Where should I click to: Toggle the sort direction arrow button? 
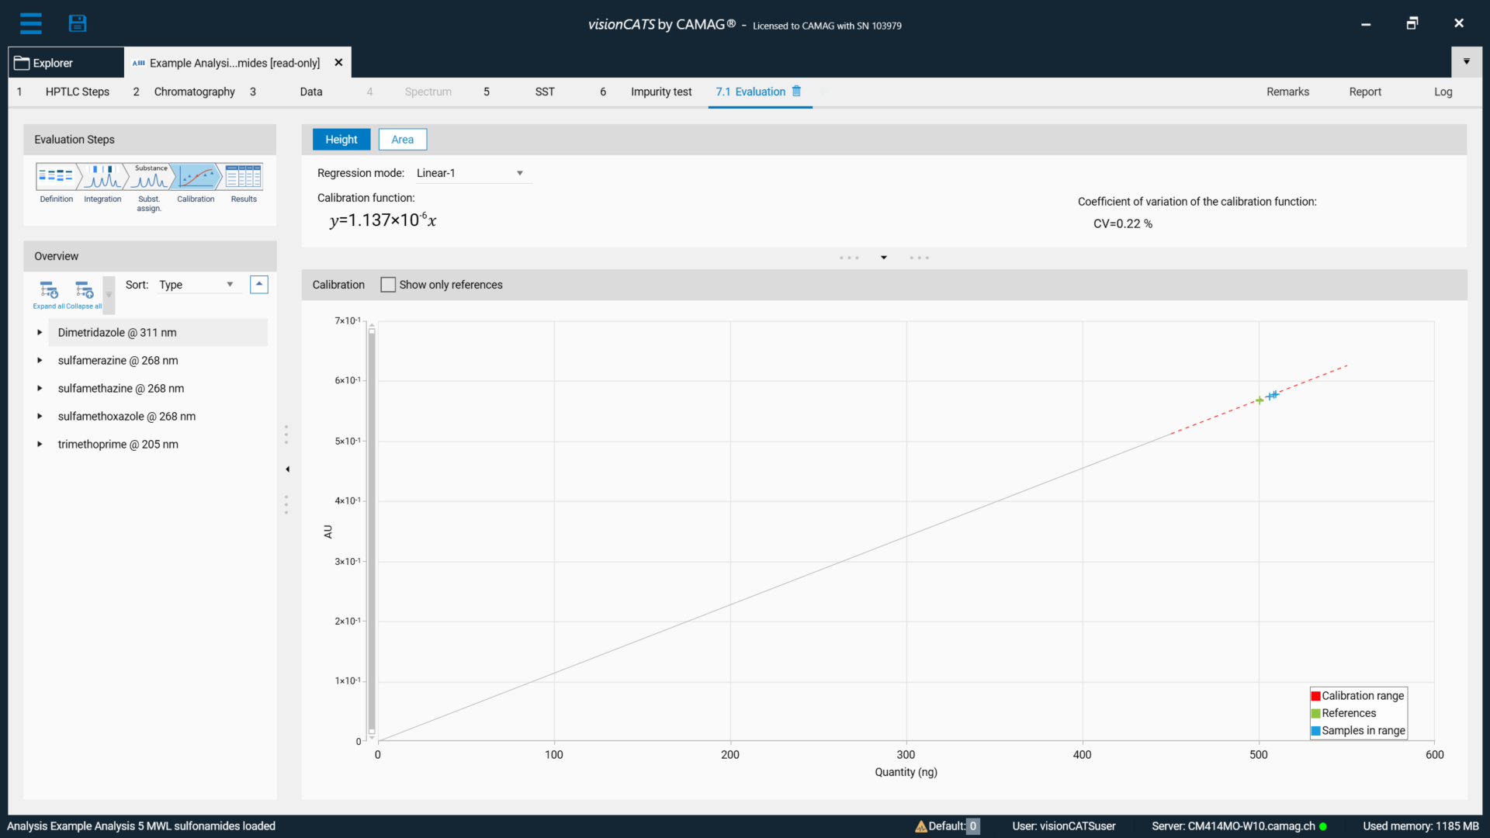258,284
